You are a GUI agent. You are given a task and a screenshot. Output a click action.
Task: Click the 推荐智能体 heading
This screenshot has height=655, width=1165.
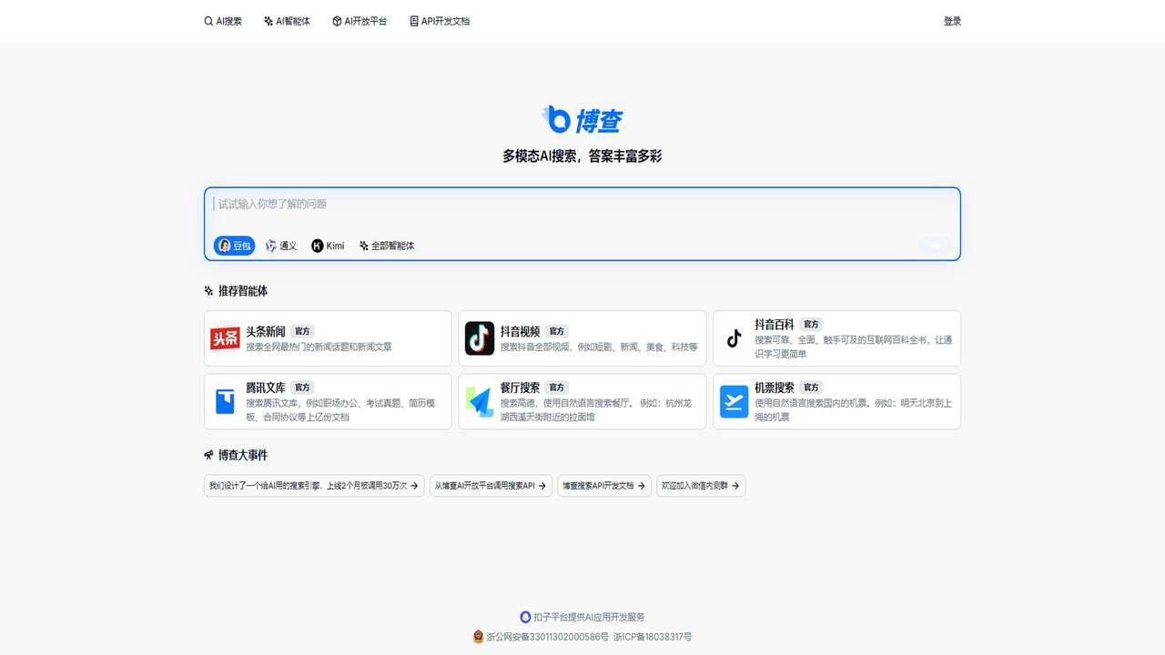pyautogui.click(x=243, y=291)
